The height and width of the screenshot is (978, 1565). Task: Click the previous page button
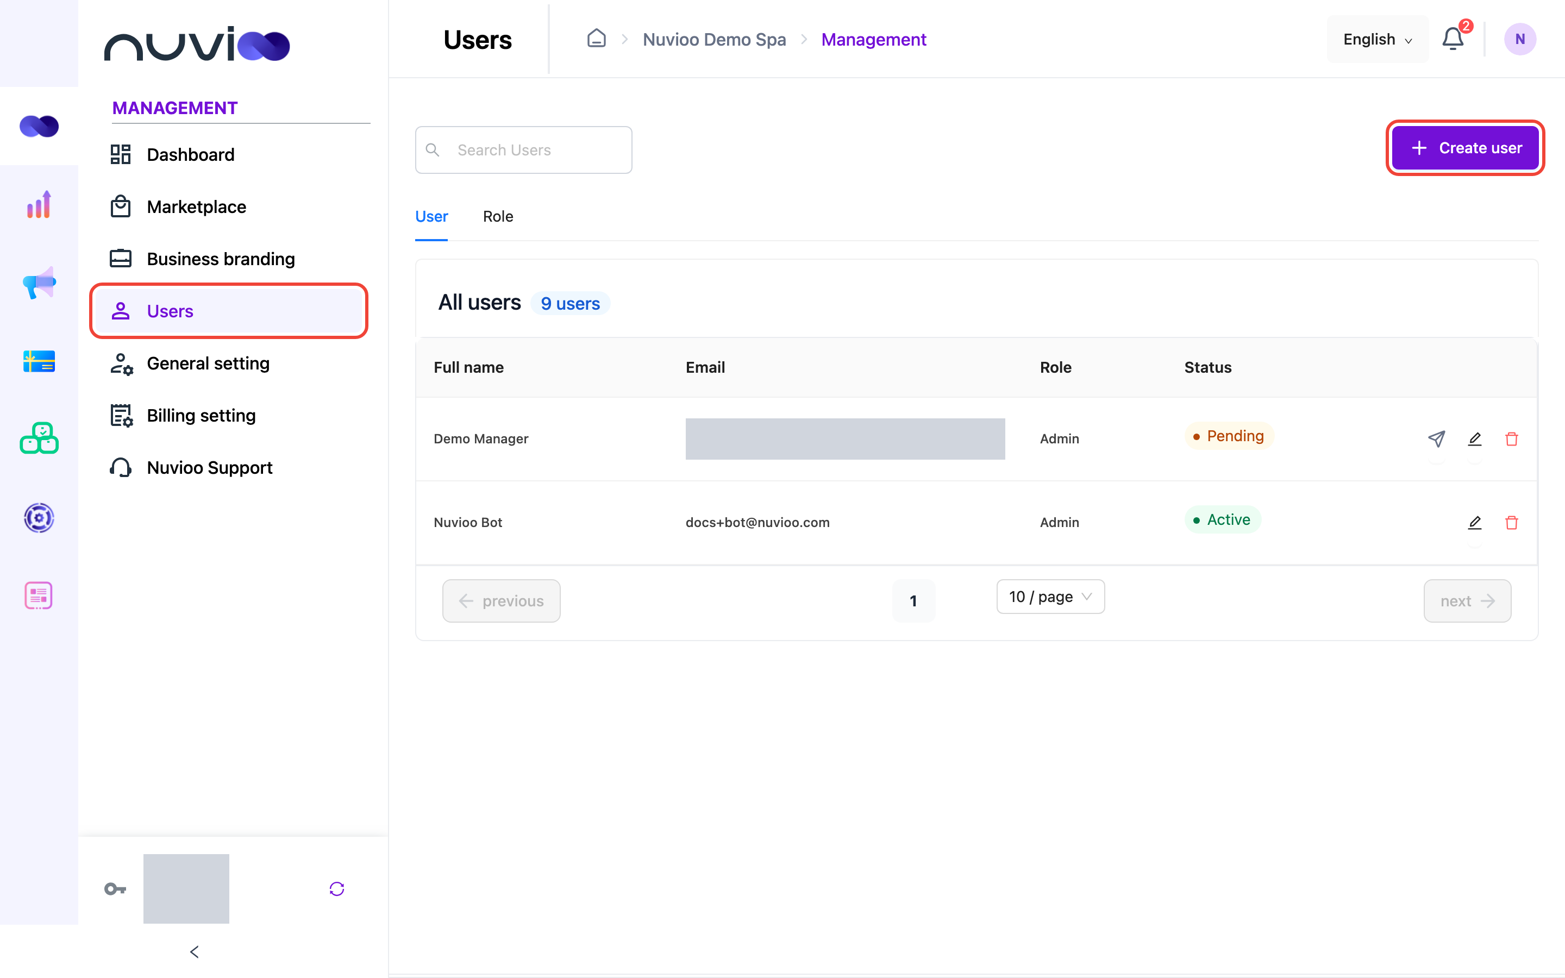point(501,601)
